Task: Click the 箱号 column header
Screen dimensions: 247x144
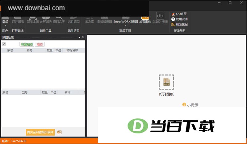Action: point(30,50)
